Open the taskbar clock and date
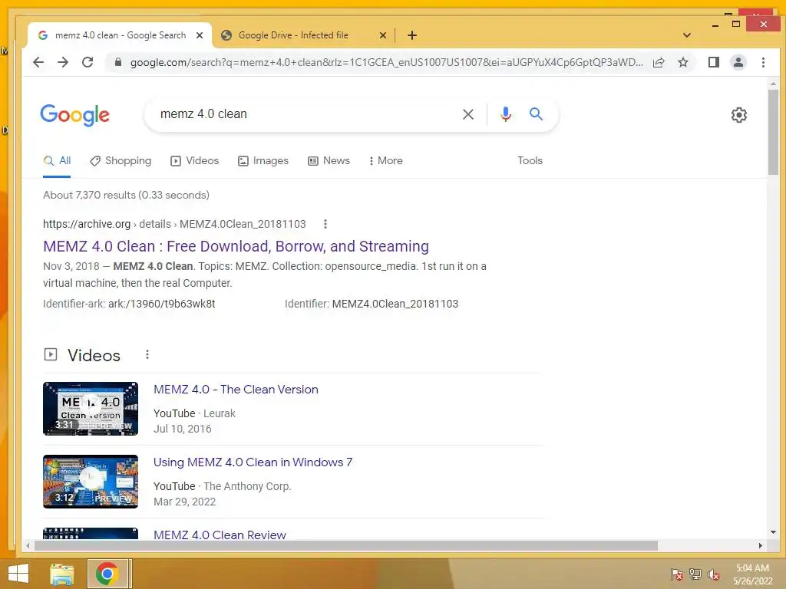This screenshot has width=786, height=589. click(x=753, y=574)
